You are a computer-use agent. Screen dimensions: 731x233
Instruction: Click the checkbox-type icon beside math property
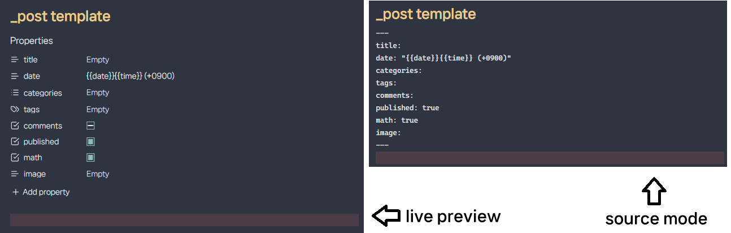click(x=15, y=157)
